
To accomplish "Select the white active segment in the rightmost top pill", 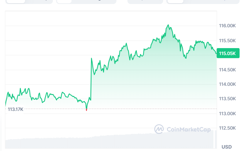I will pyautogui.click(x=175, y=1).
